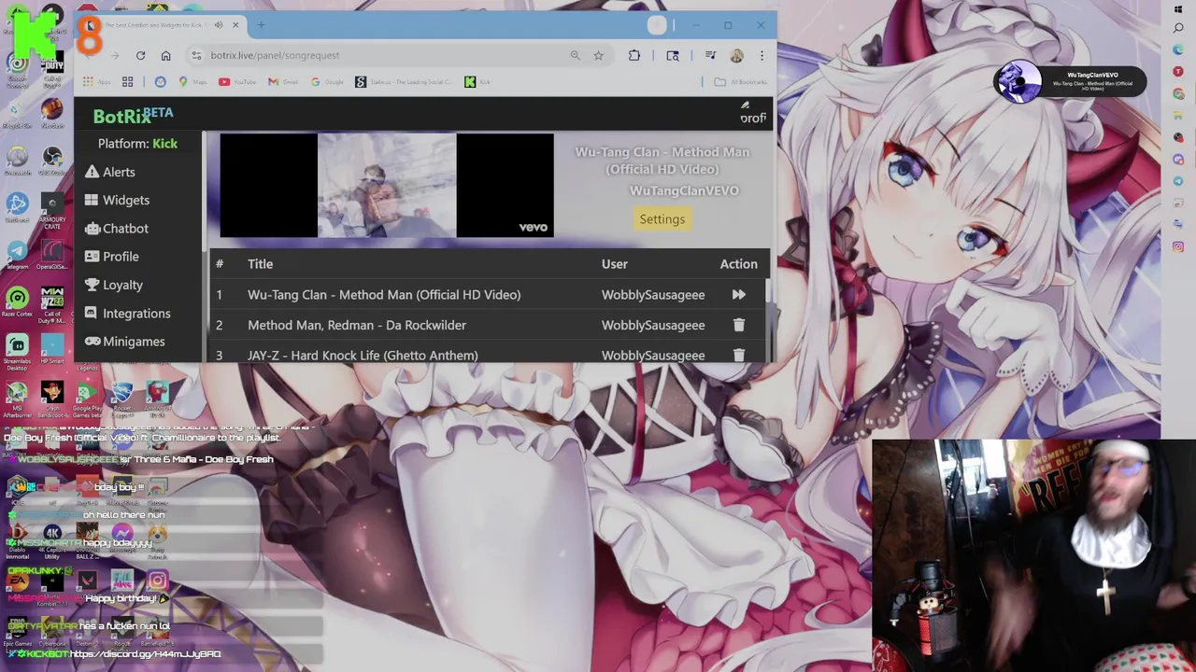Skip the Wu-Tang Clan song with forward icon
This screenshot has width=1196, height=672.
coord(738,295)
